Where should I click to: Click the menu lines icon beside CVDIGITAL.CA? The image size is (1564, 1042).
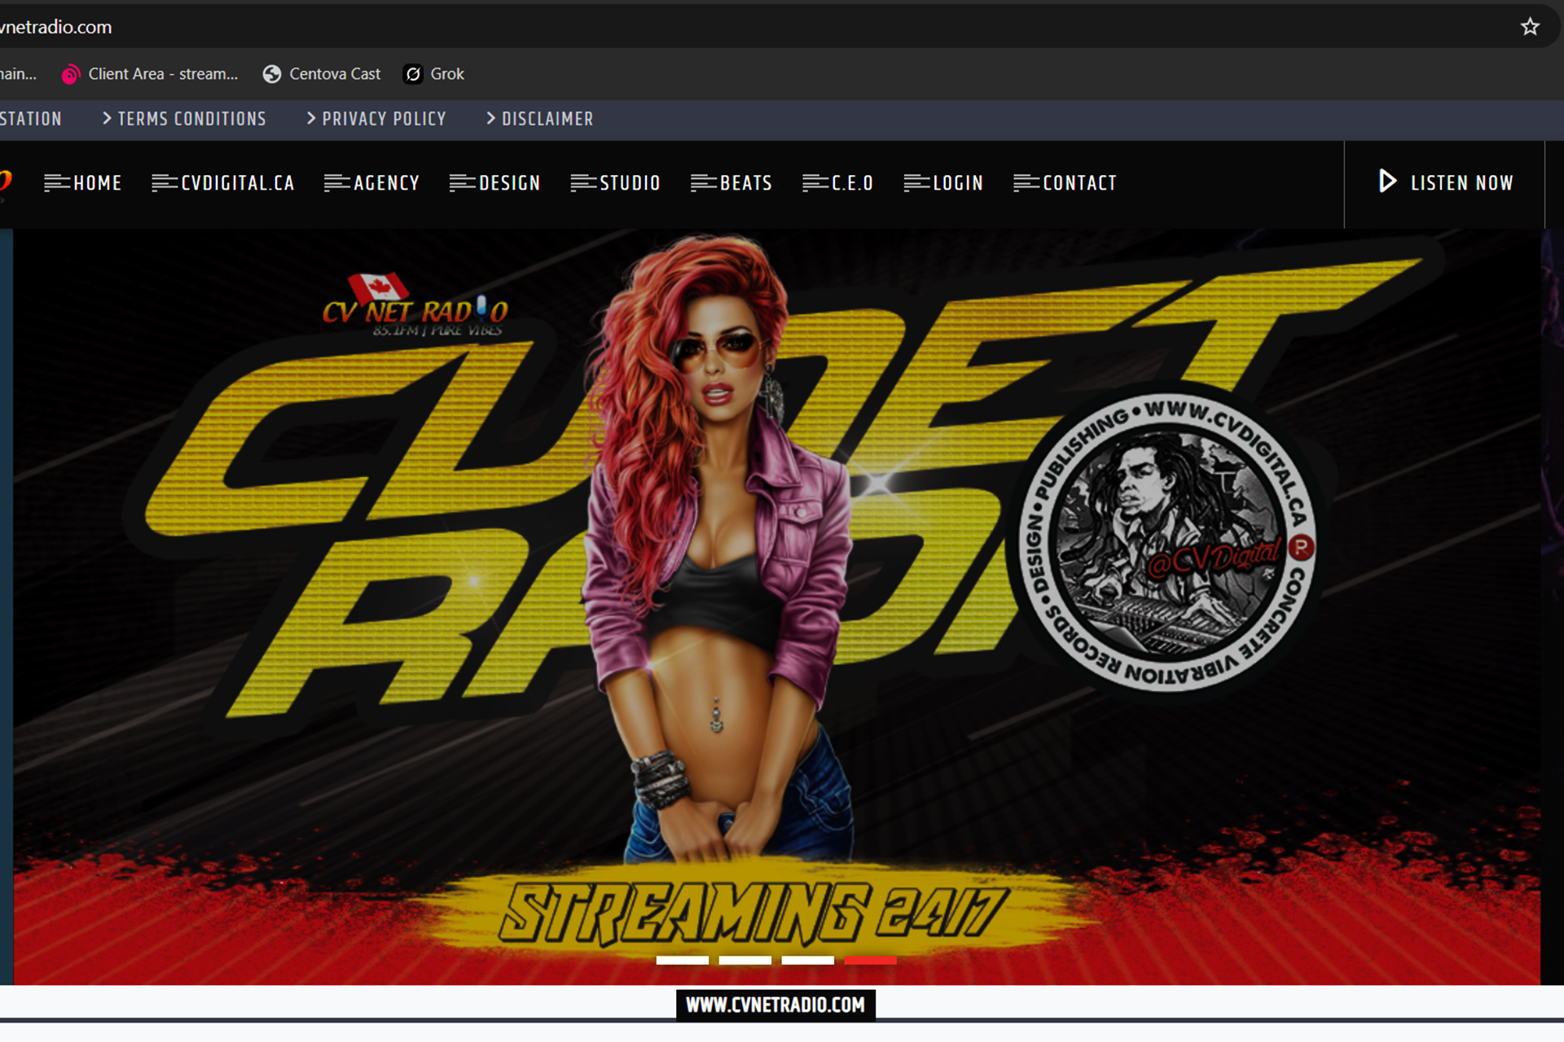[x=165, y=183]
